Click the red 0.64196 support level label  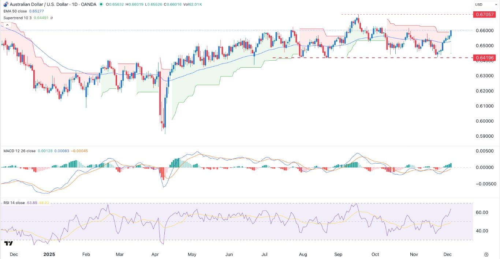pos(484,58)
